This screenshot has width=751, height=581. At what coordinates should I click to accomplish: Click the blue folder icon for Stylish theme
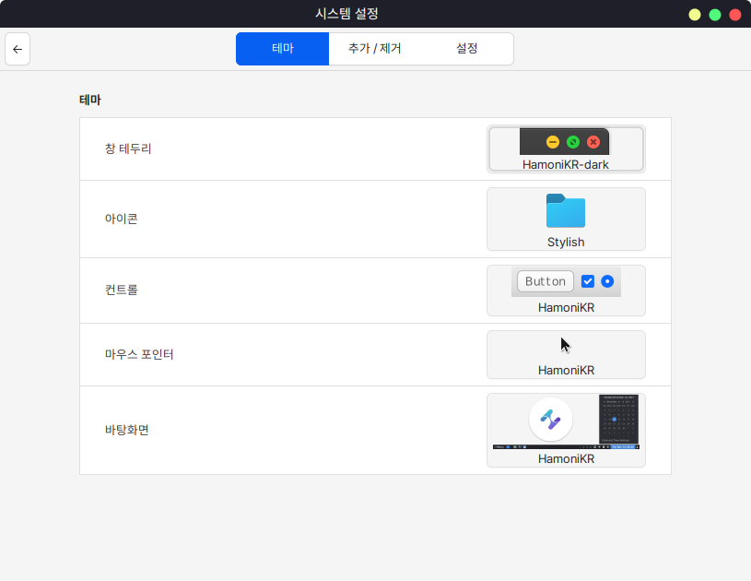(566, 211)
